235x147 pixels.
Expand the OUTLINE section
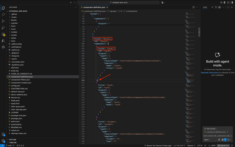click(13, 139)
